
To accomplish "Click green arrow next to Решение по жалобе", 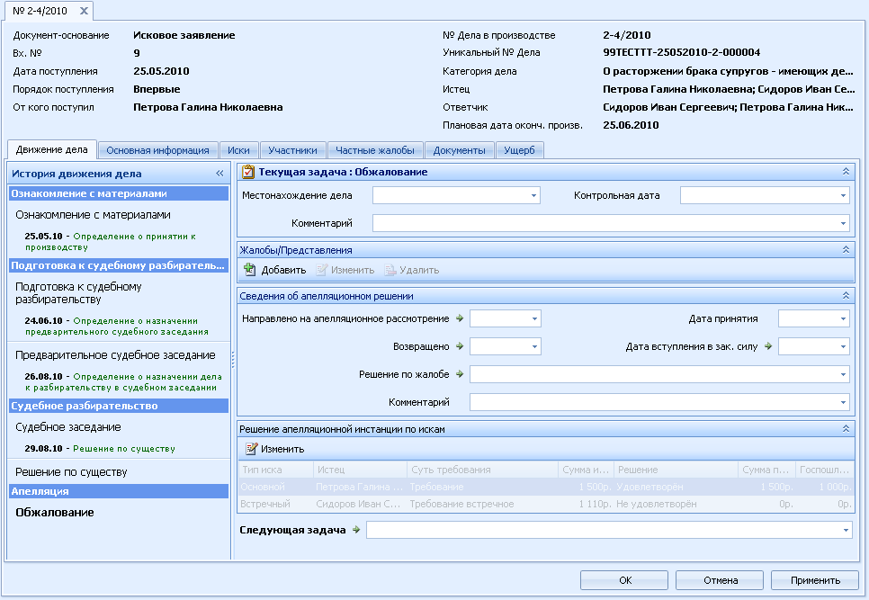I will point(460,374).
